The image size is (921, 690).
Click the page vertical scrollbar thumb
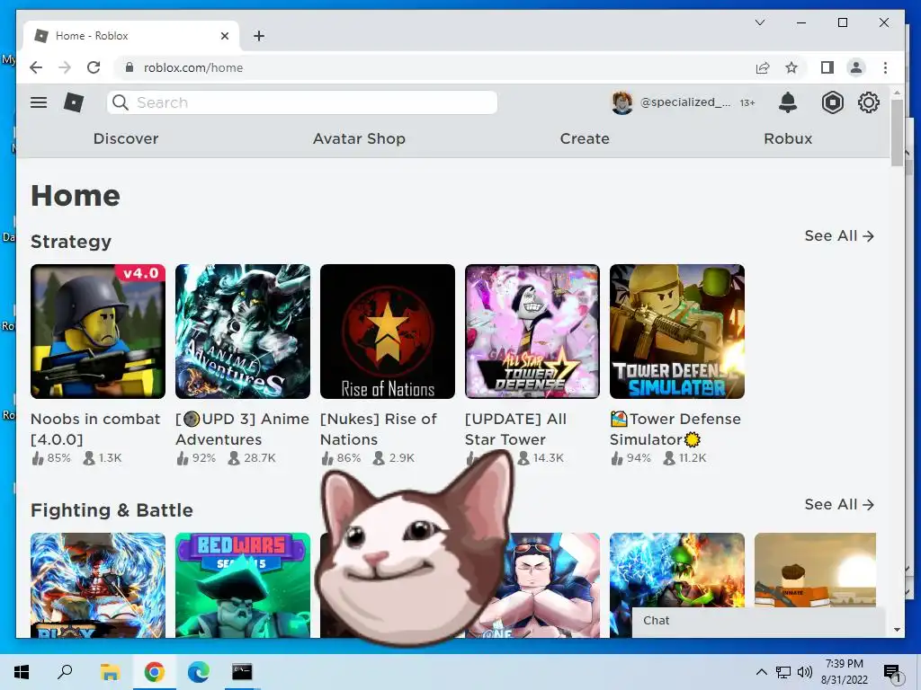[897, 133]
